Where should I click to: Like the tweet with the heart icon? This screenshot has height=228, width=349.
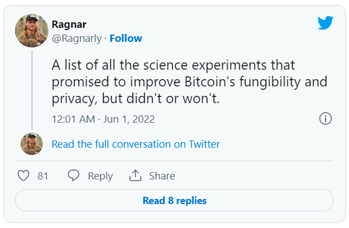[23, 176]
